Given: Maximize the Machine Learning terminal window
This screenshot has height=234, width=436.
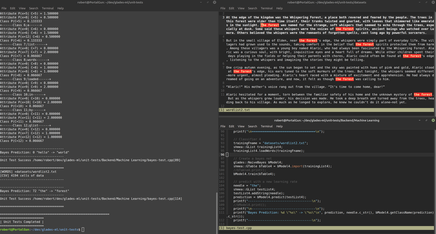Looking at the screenshot, I should click(426, 120).
